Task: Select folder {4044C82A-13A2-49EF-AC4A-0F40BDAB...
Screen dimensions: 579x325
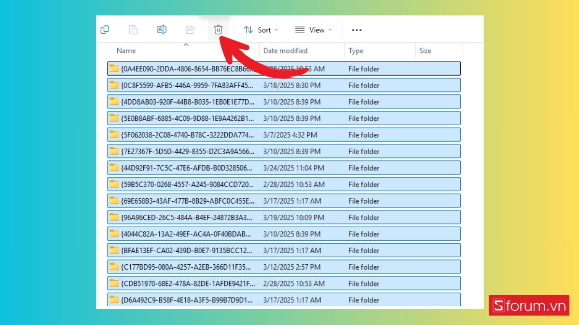Action: pyautogui.click(x=284, y=234)
